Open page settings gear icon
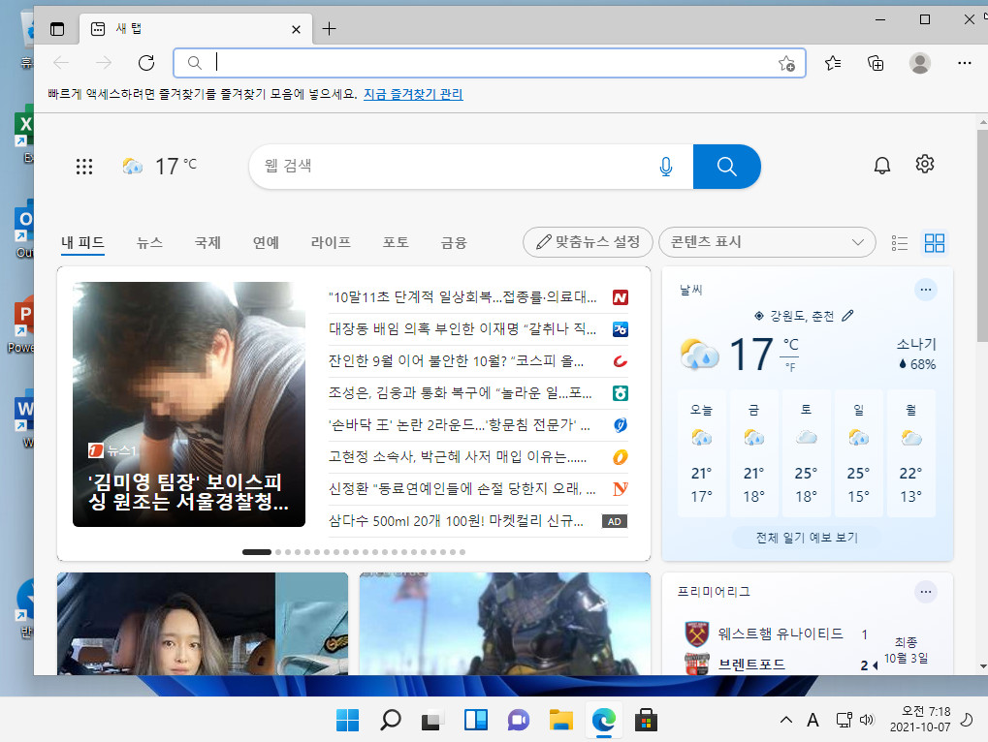 pyautogui.click(x=924, y=165)
